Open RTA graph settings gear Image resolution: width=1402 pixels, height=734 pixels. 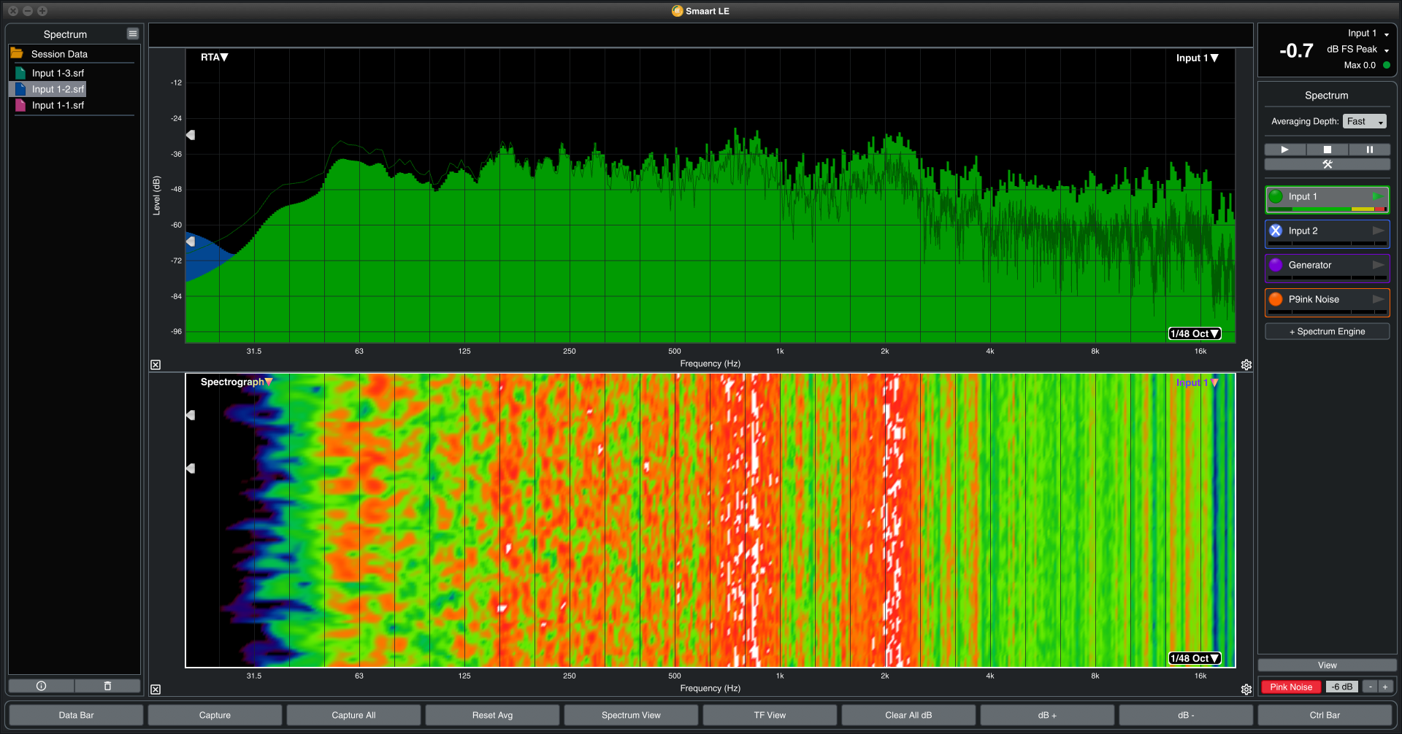click(1246, 365)
